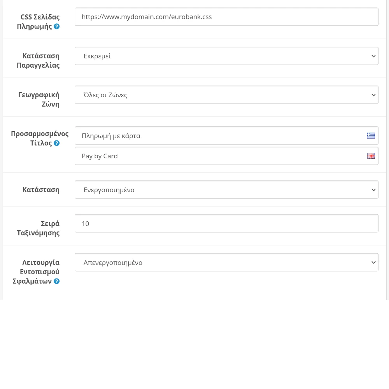The width and height of the screenshot is (389, 389).
Task: Click the 'Γεωγραφική Ζώνη' label
Action: click(x=39, y=100)
